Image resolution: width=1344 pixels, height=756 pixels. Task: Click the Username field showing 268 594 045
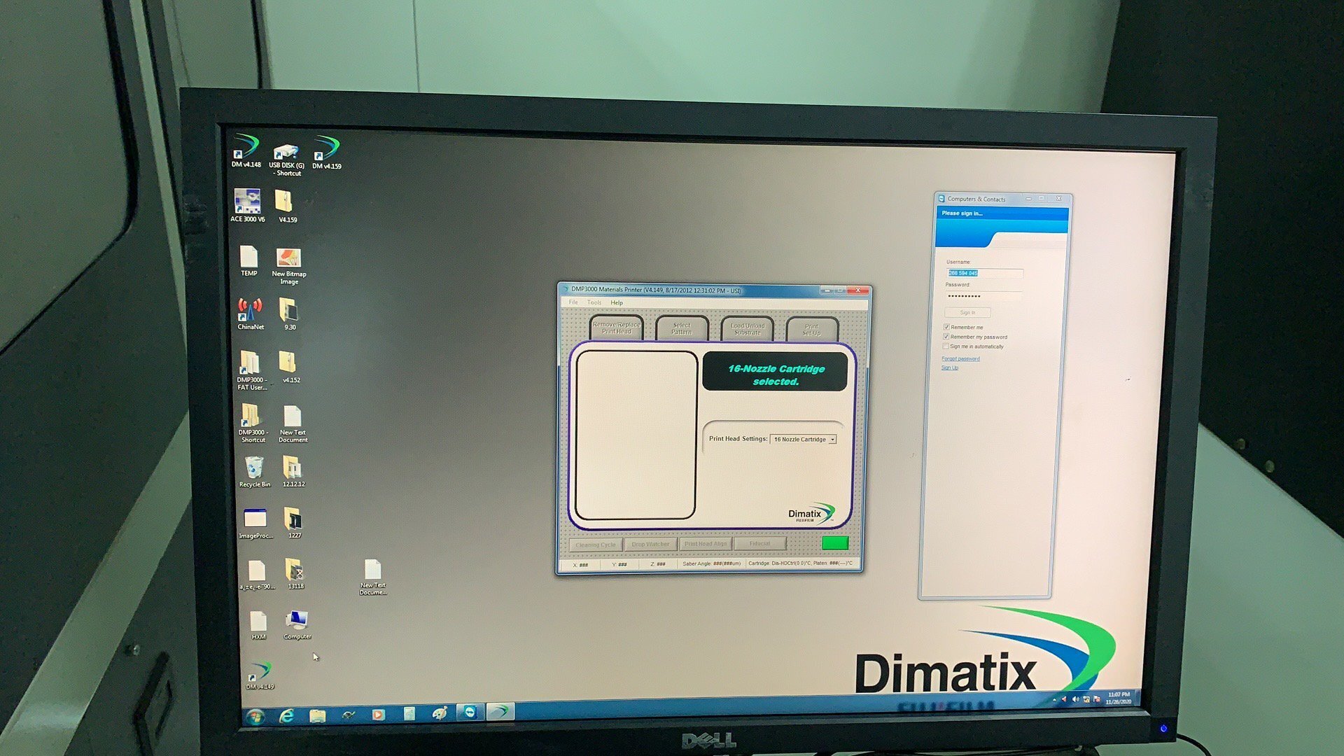pos(964,273)
